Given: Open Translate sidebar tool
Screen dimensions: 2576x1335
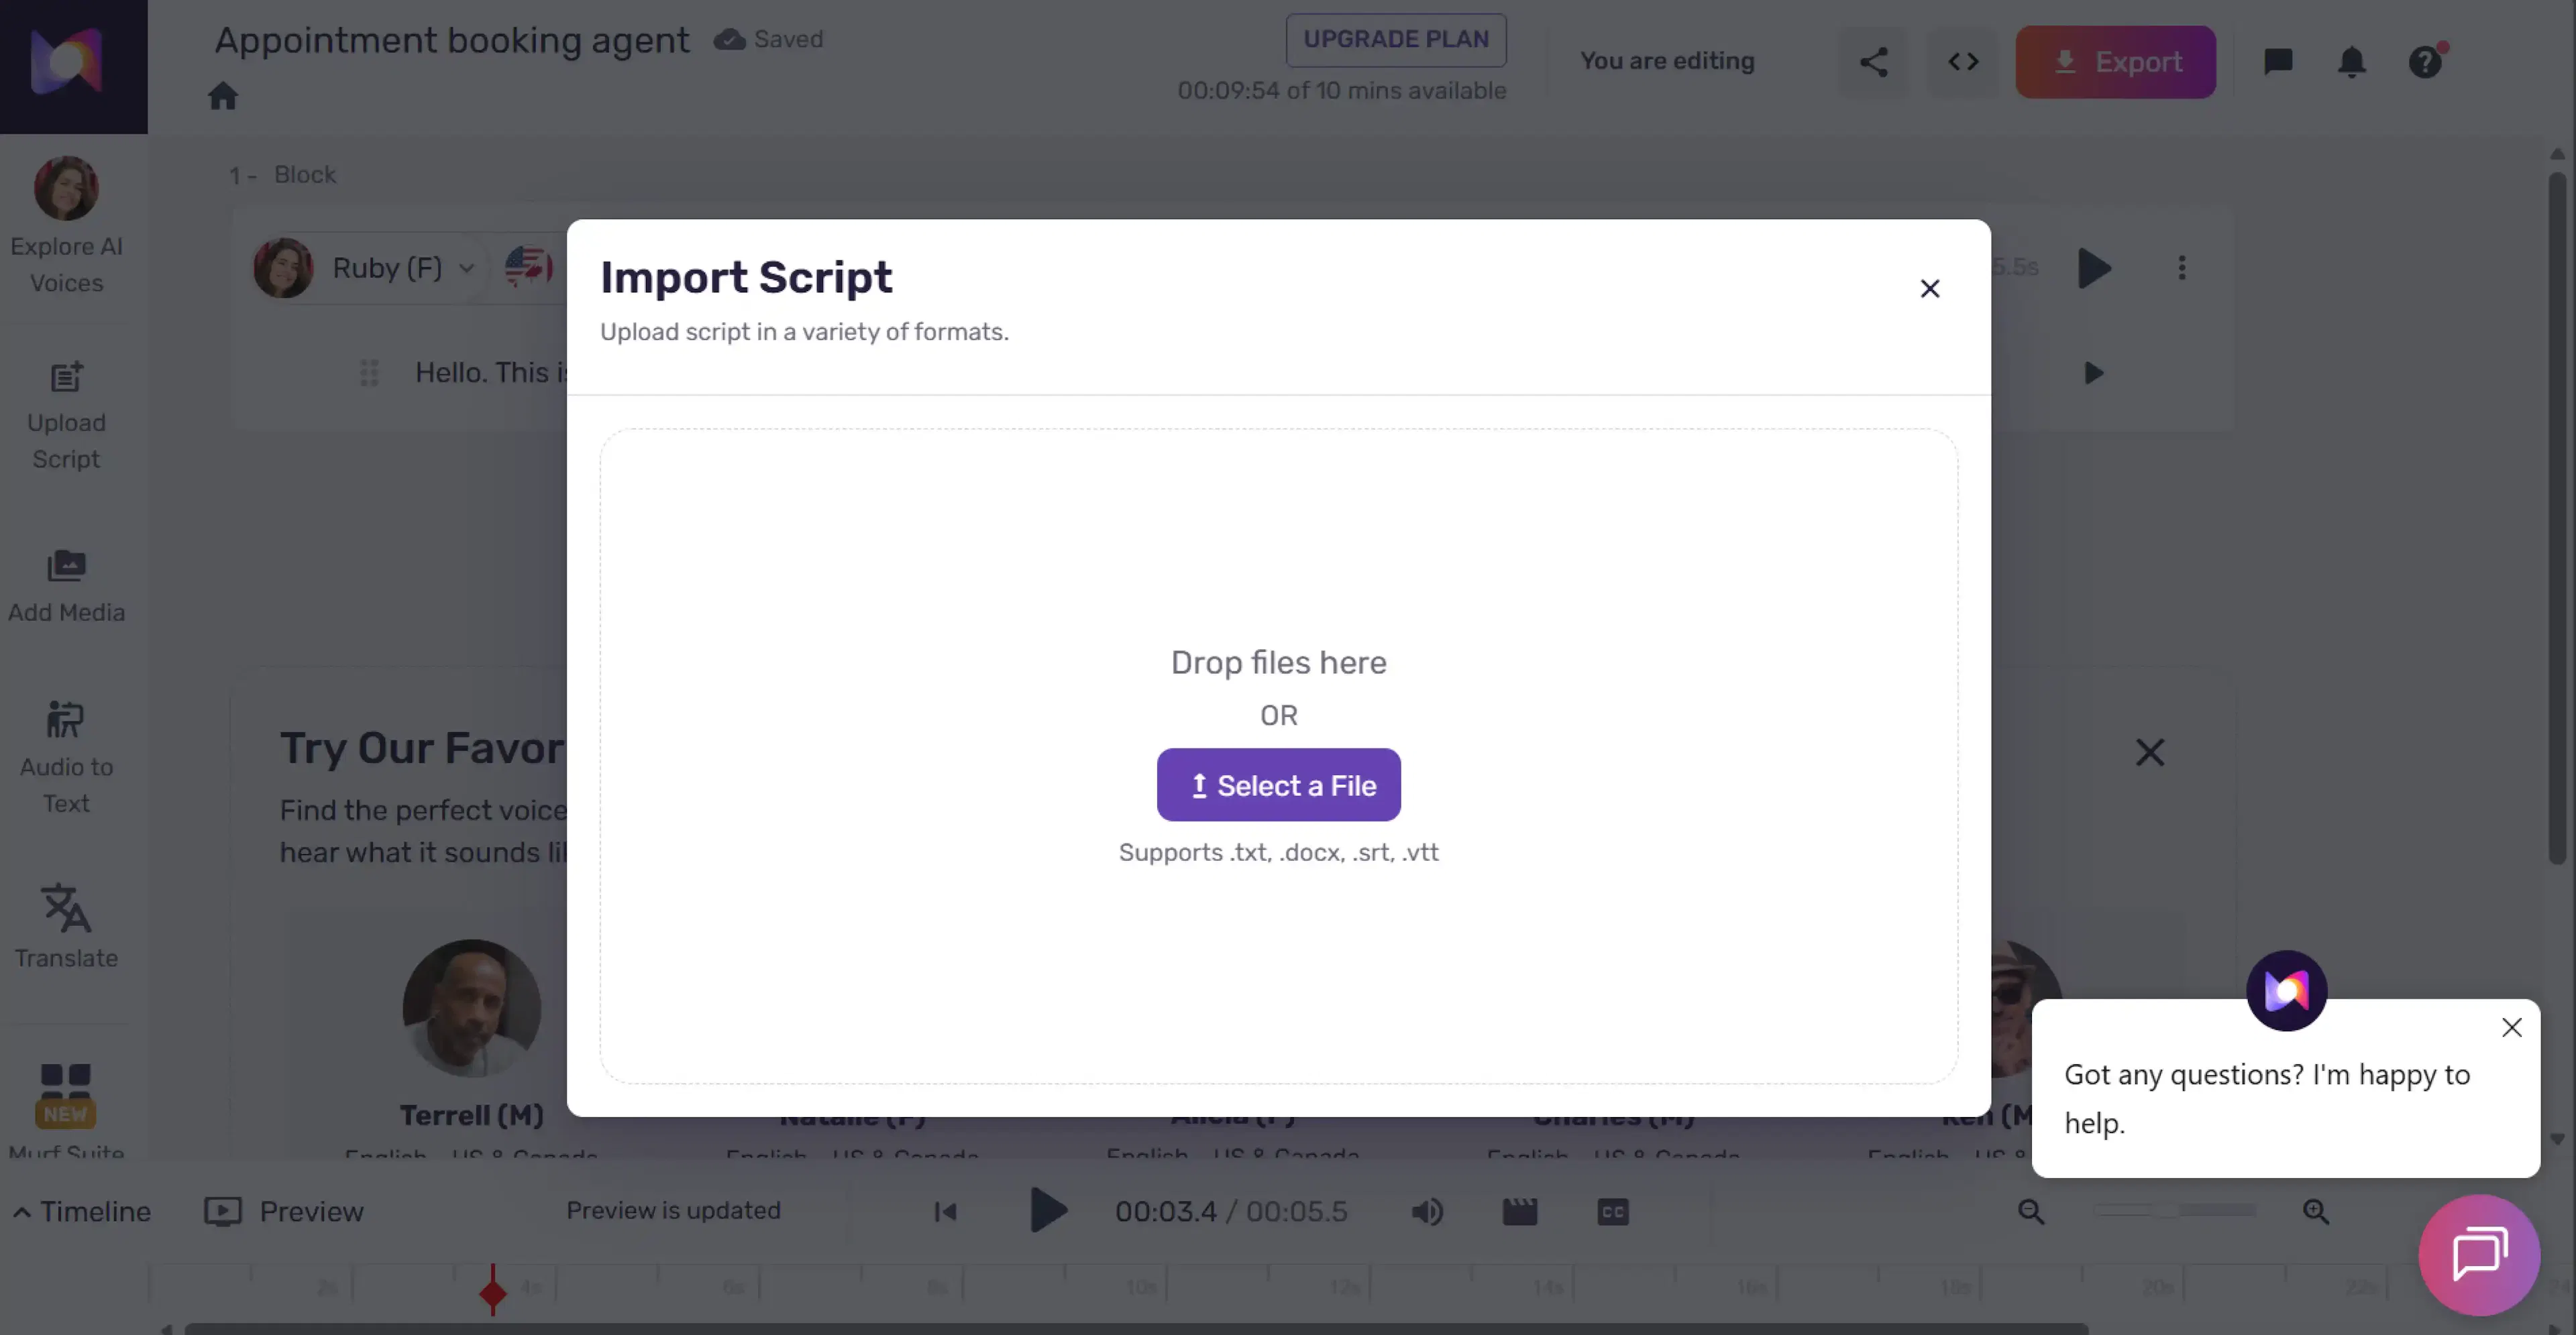Looking at the screenshot, I should [66, 925].
